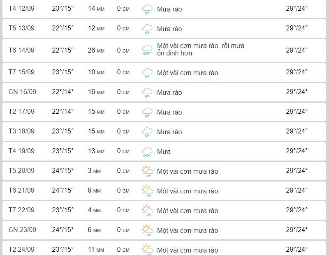The width and height of the screenshot is (329, 255).
Task: Click the 29°/24° historical average for T2 24/09
Action: [297, 249]
